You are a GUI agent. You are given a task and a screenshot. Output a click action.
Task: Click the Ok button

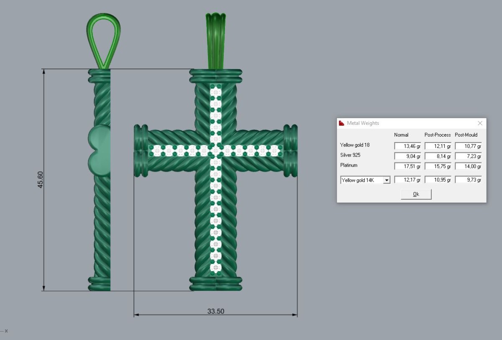coord(416,194)
